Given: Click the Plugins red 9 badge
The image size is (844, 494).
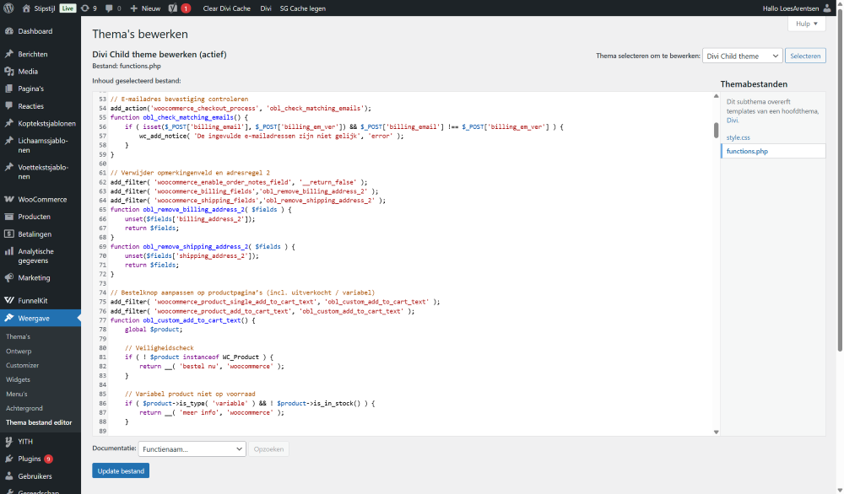Looking at the screenshot, I should point(48,459).
